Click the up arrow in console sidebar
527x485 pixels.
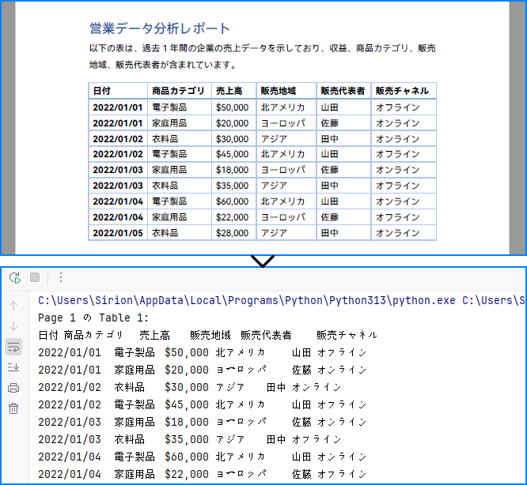(13, 305)
